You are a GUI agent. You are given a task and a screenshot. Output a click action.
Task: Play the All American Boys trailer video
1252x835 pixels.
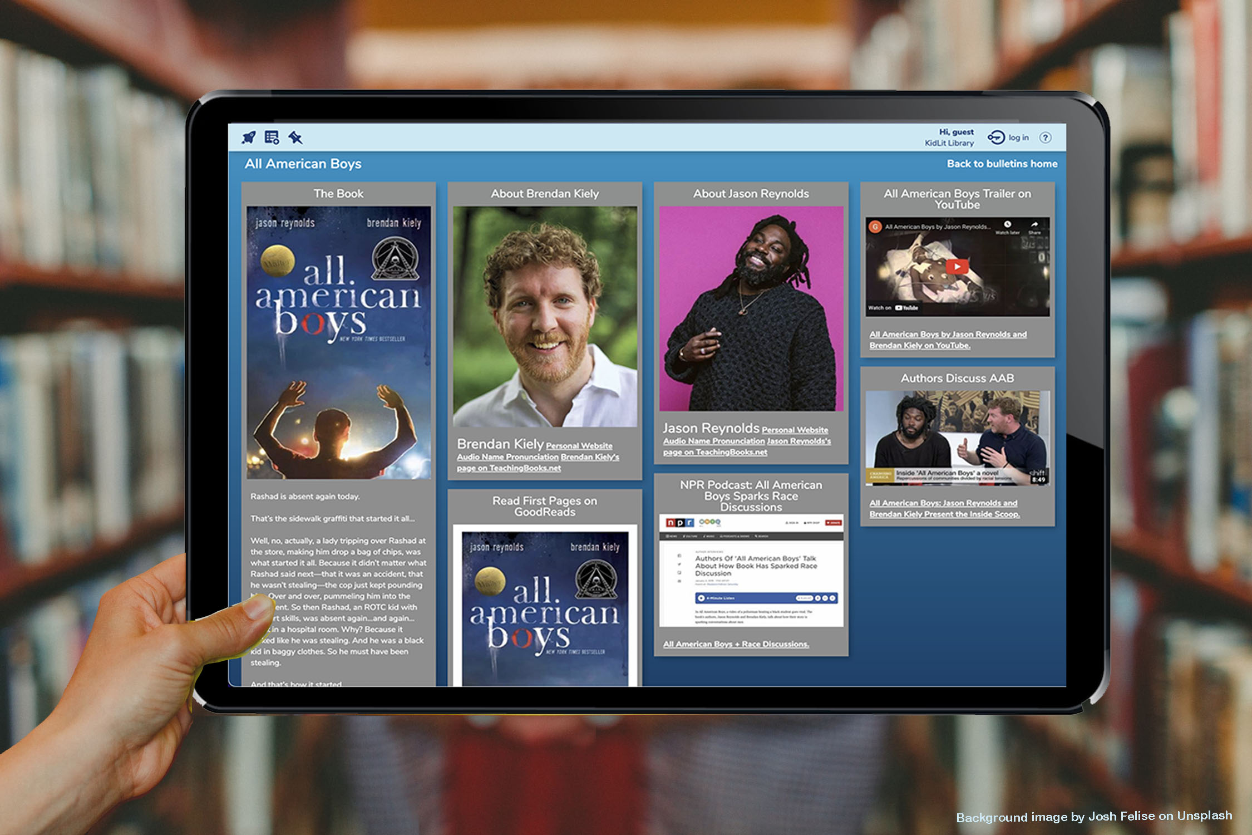click(957, 267)
